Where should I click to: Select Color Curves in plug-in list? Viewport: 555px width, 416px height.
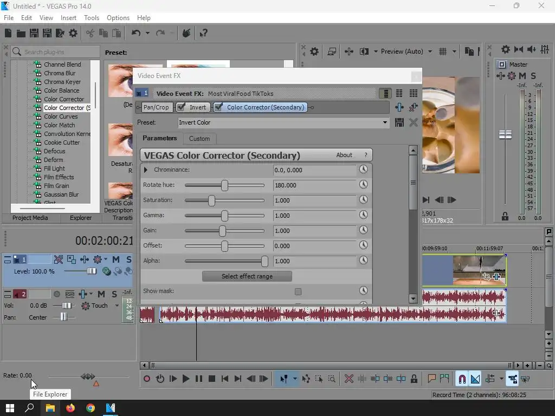(61, 116)
